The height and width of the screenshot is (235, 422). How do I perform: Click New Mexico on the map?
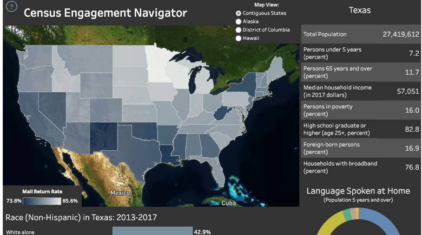click(x=103, y=138)
